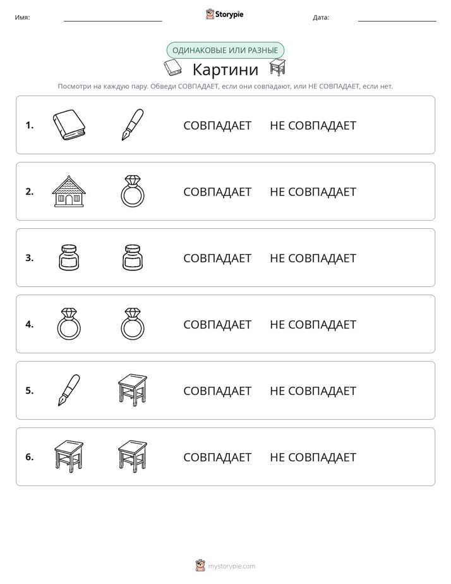Click the Дата date line field
The height and width of the screenshot is (584, 451).
click(397, 18)
